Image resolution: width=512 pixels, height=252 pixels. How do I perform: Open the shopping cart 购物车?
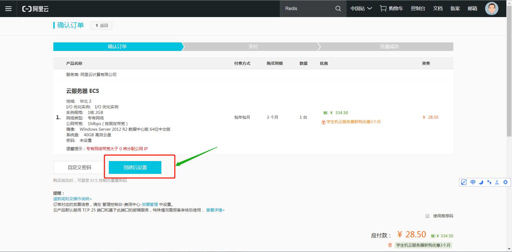pos(391,9)
